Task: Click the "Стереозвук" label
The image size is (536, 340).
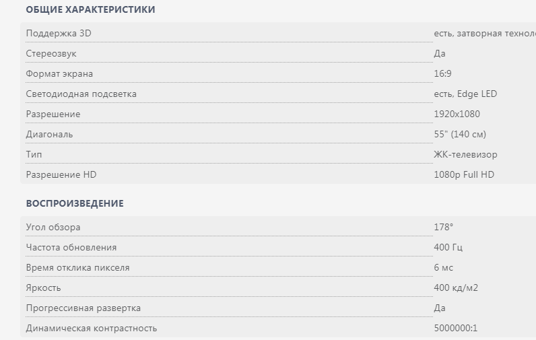Action: click(x=46, y=53)
